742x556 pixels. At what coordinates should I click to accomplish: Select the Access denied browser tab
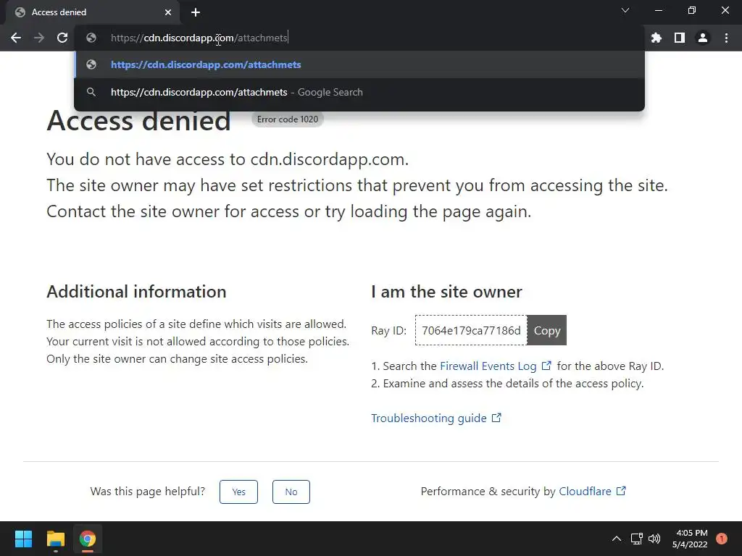93,12
